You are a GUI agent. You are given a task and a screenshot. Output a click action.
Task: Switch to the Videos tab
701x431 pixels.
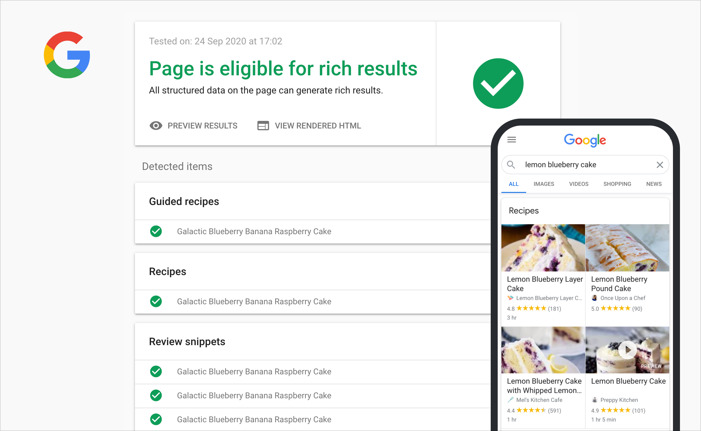coord(579,184)
